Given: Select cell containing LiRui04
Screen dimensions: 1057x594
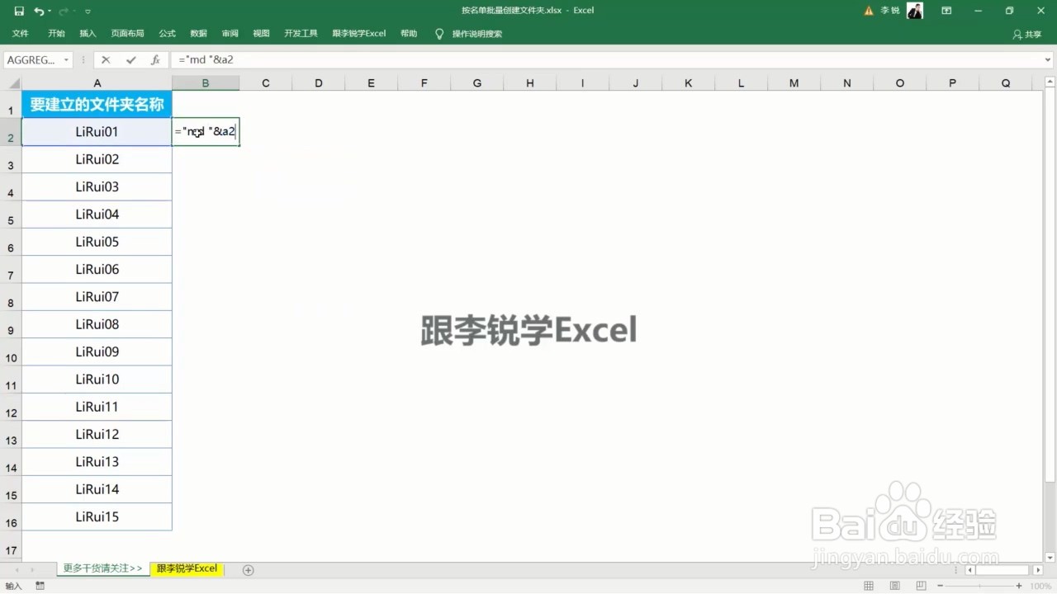Looking at the screenshot, I should click(x=97, y=214).
